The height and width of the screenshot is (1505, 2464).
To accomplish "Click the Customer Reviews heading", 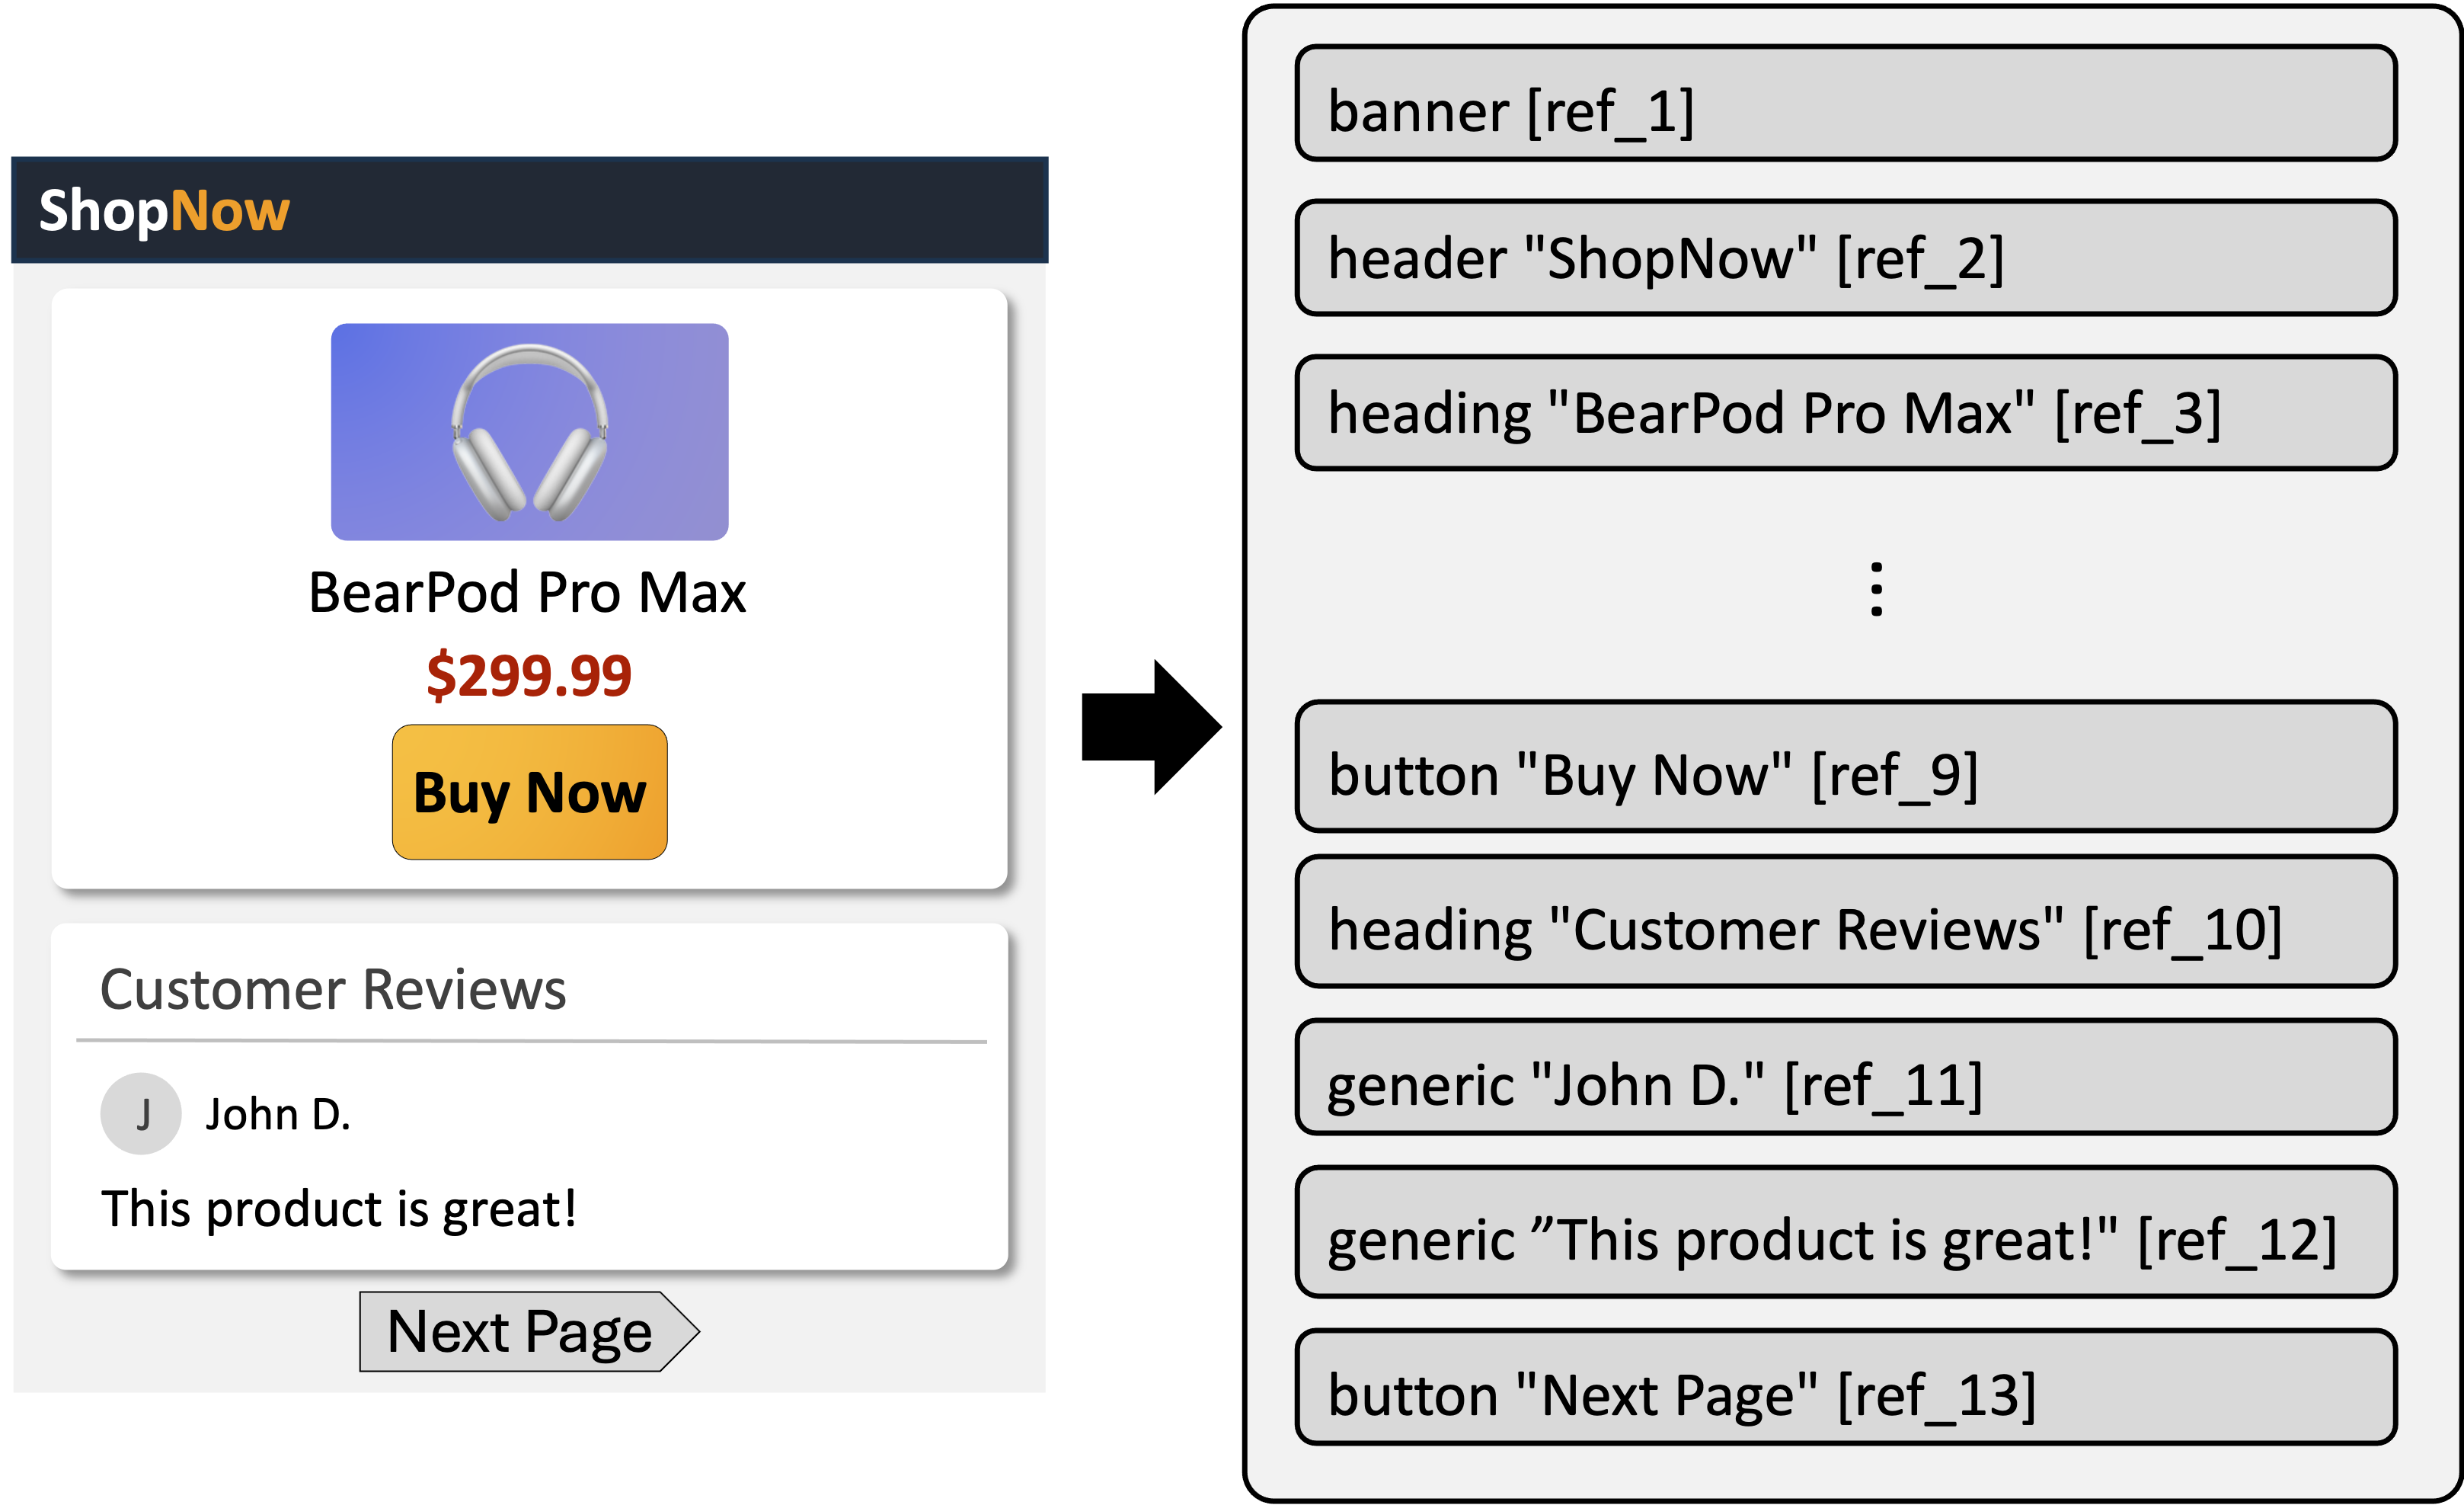I will (333, 991).
